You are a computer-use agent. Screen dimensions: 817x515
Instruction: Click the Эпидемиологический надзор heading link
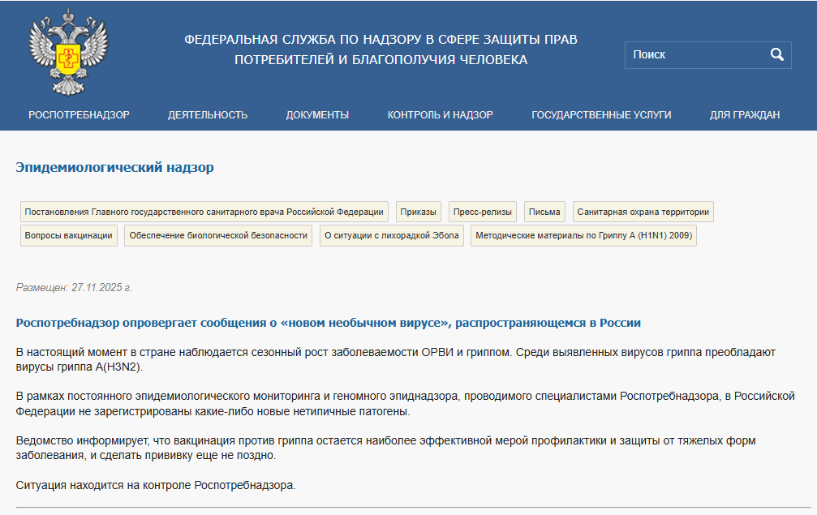pos(114,168)
